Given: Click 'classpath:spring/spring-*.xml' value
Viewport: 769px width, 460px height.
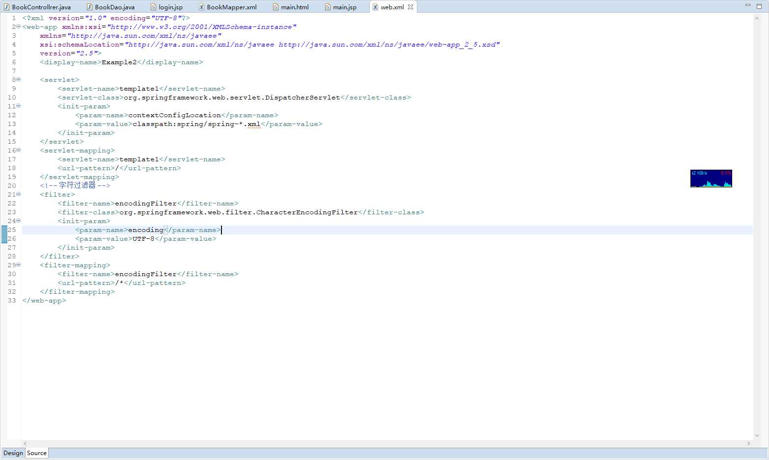Looking at the screenshot, I should 196,124.
